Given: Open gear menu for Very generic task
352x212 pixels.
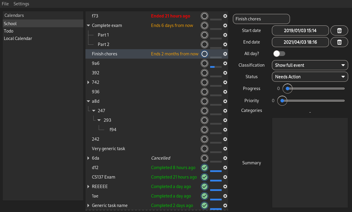Looking at the screenshot, I should tap(225, 149).
